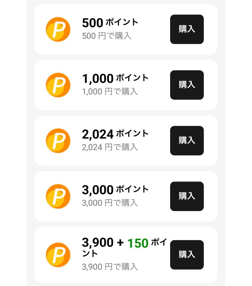Click the orange P icon for 3,000 ポイント
Viewport: 252px width, 286px height.
(58, 196)
